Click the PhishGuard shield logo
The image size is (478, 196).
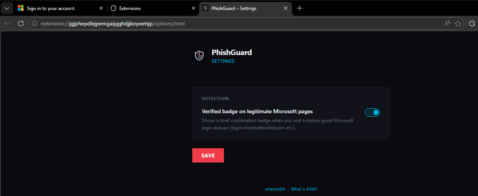199,56
